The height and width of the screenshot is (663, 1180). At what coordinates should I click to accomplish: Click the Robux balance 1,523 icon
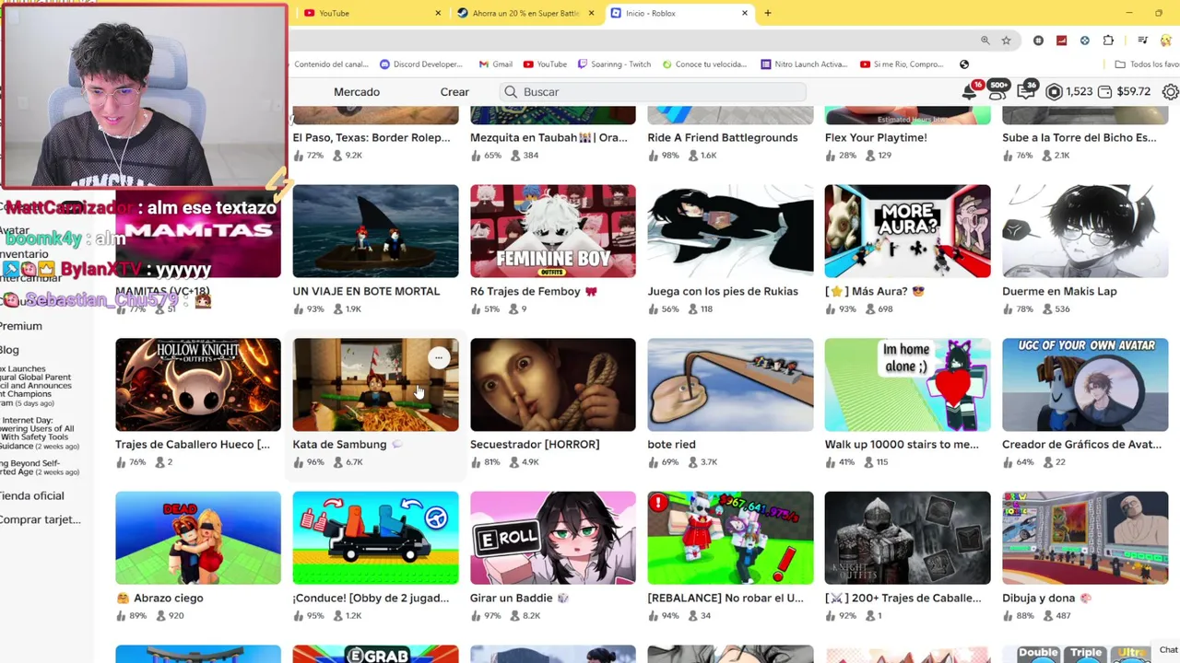point(1054,92)
